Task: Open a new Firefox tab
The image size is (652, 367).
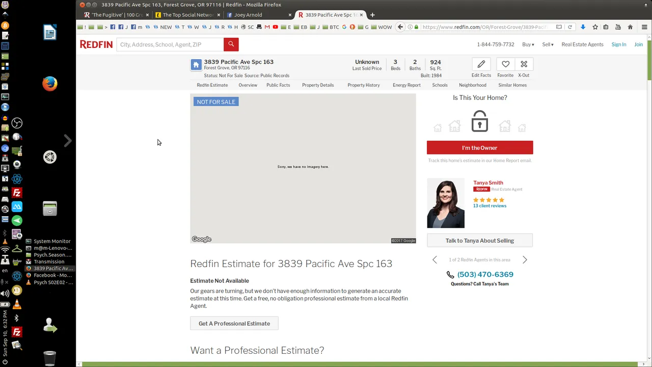Action: 372,15
